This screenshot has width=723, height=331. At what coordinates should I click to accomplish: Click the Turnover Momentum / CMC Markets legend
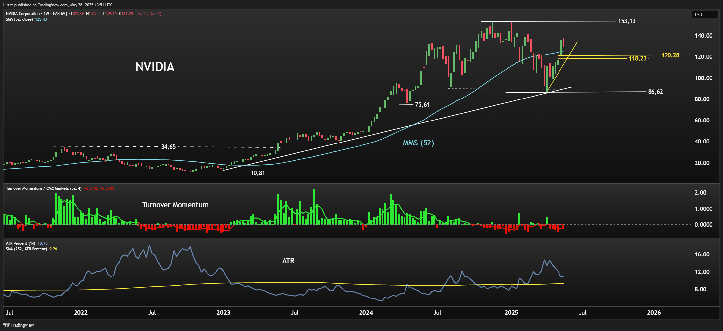click(x=44, y=188)
